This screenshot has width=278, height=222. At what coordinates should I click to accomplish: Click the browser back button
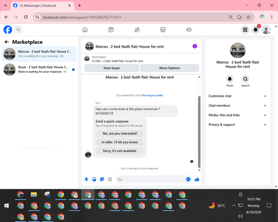6,17
